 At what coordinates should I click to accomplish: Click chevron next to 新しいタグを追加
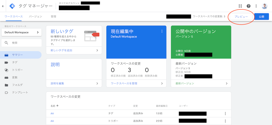97,50
